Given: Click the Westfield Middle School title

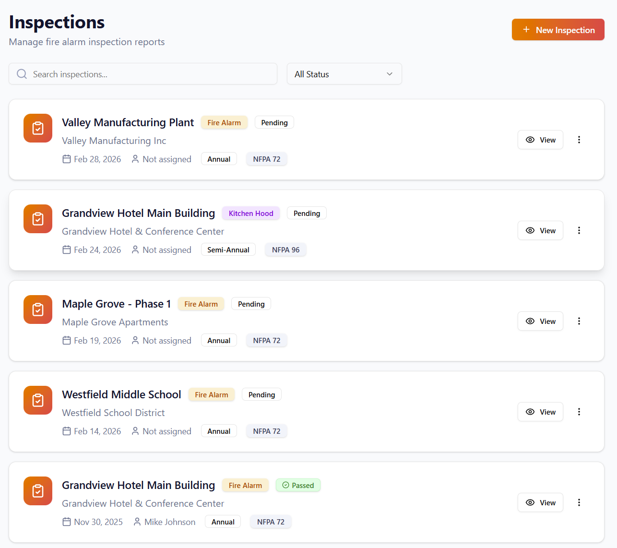Looking at the screenshot, I should pyautogui.click(x=122, y=394).
